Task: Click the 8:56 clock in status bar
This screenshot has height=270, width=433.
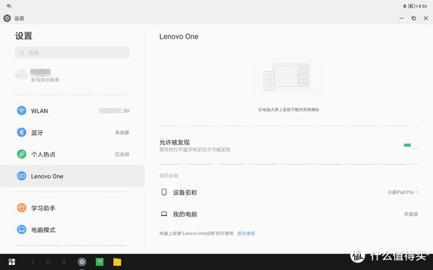Action: coord(423,6)
